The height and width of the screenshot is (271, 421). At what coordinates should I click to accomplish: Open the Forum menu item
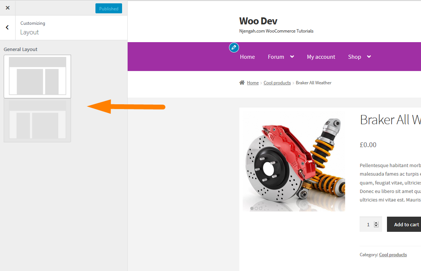click(276, 57)
